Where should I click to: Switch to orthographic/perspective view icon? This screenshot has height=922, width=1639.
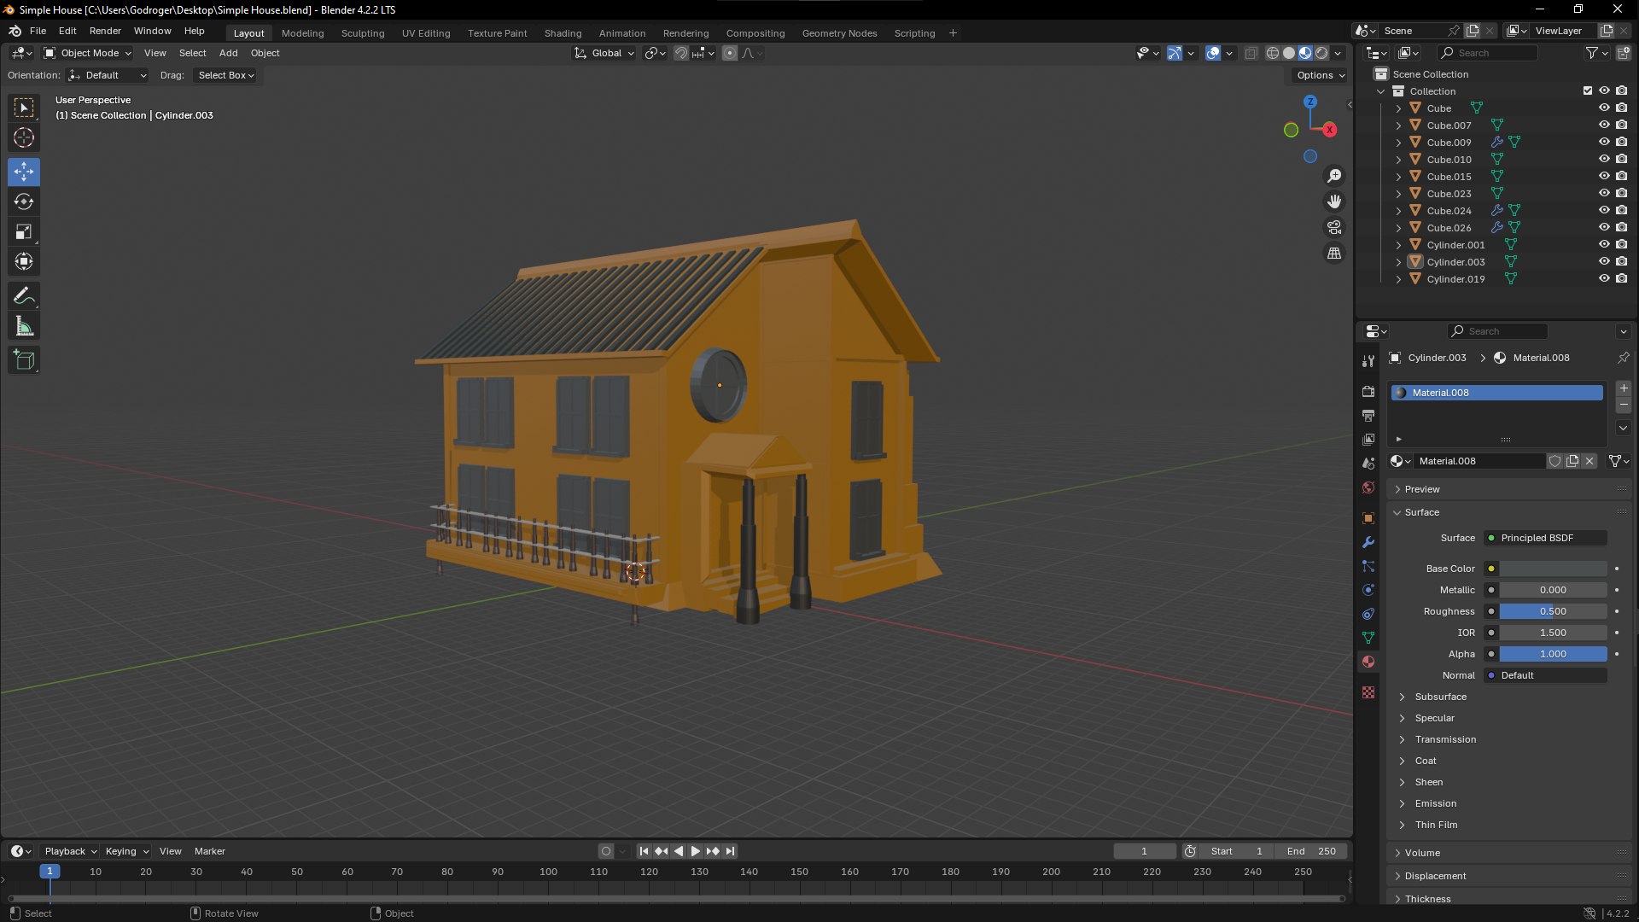coord(1334,254)
